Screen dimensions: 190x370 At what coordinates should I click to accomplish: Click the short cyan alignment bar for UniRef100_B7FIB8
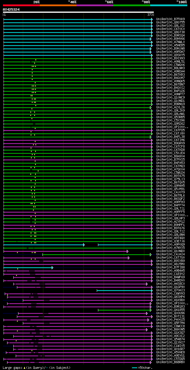(28, 268)
